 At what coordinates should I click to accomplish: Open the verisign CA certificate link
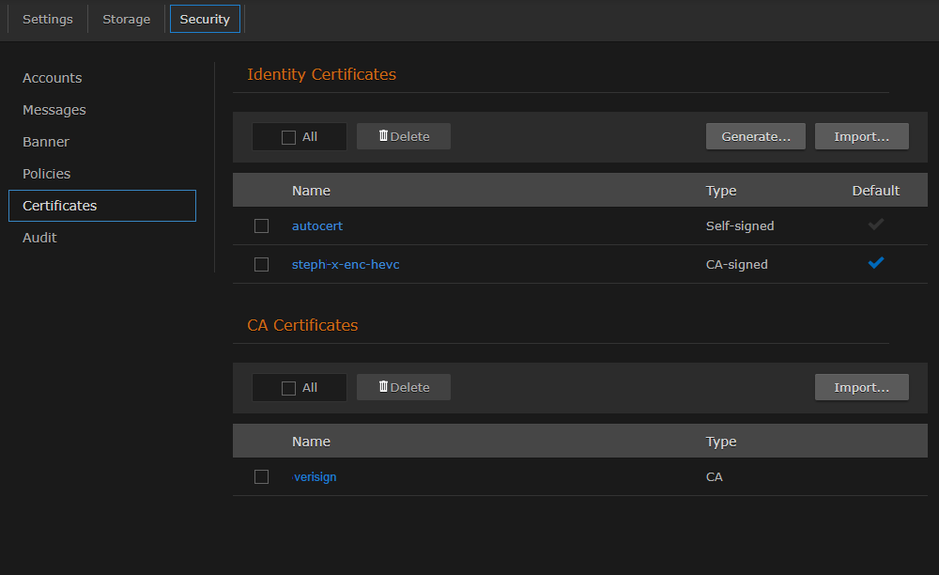pos(315,476)
